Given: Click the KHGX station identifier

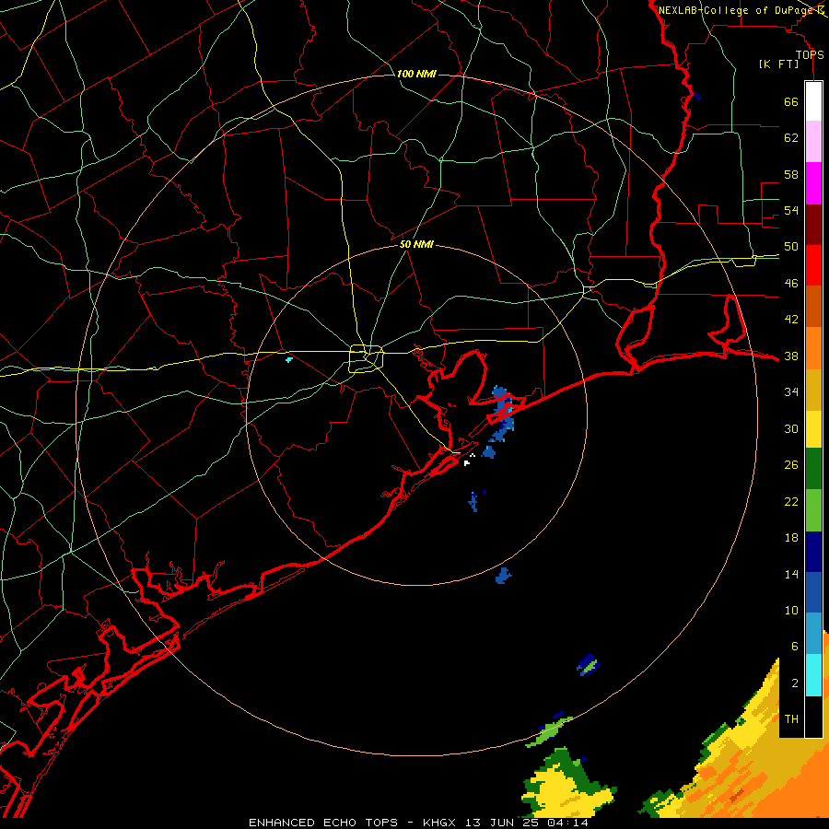Looking at the screenshot, I should click(441, 823).
